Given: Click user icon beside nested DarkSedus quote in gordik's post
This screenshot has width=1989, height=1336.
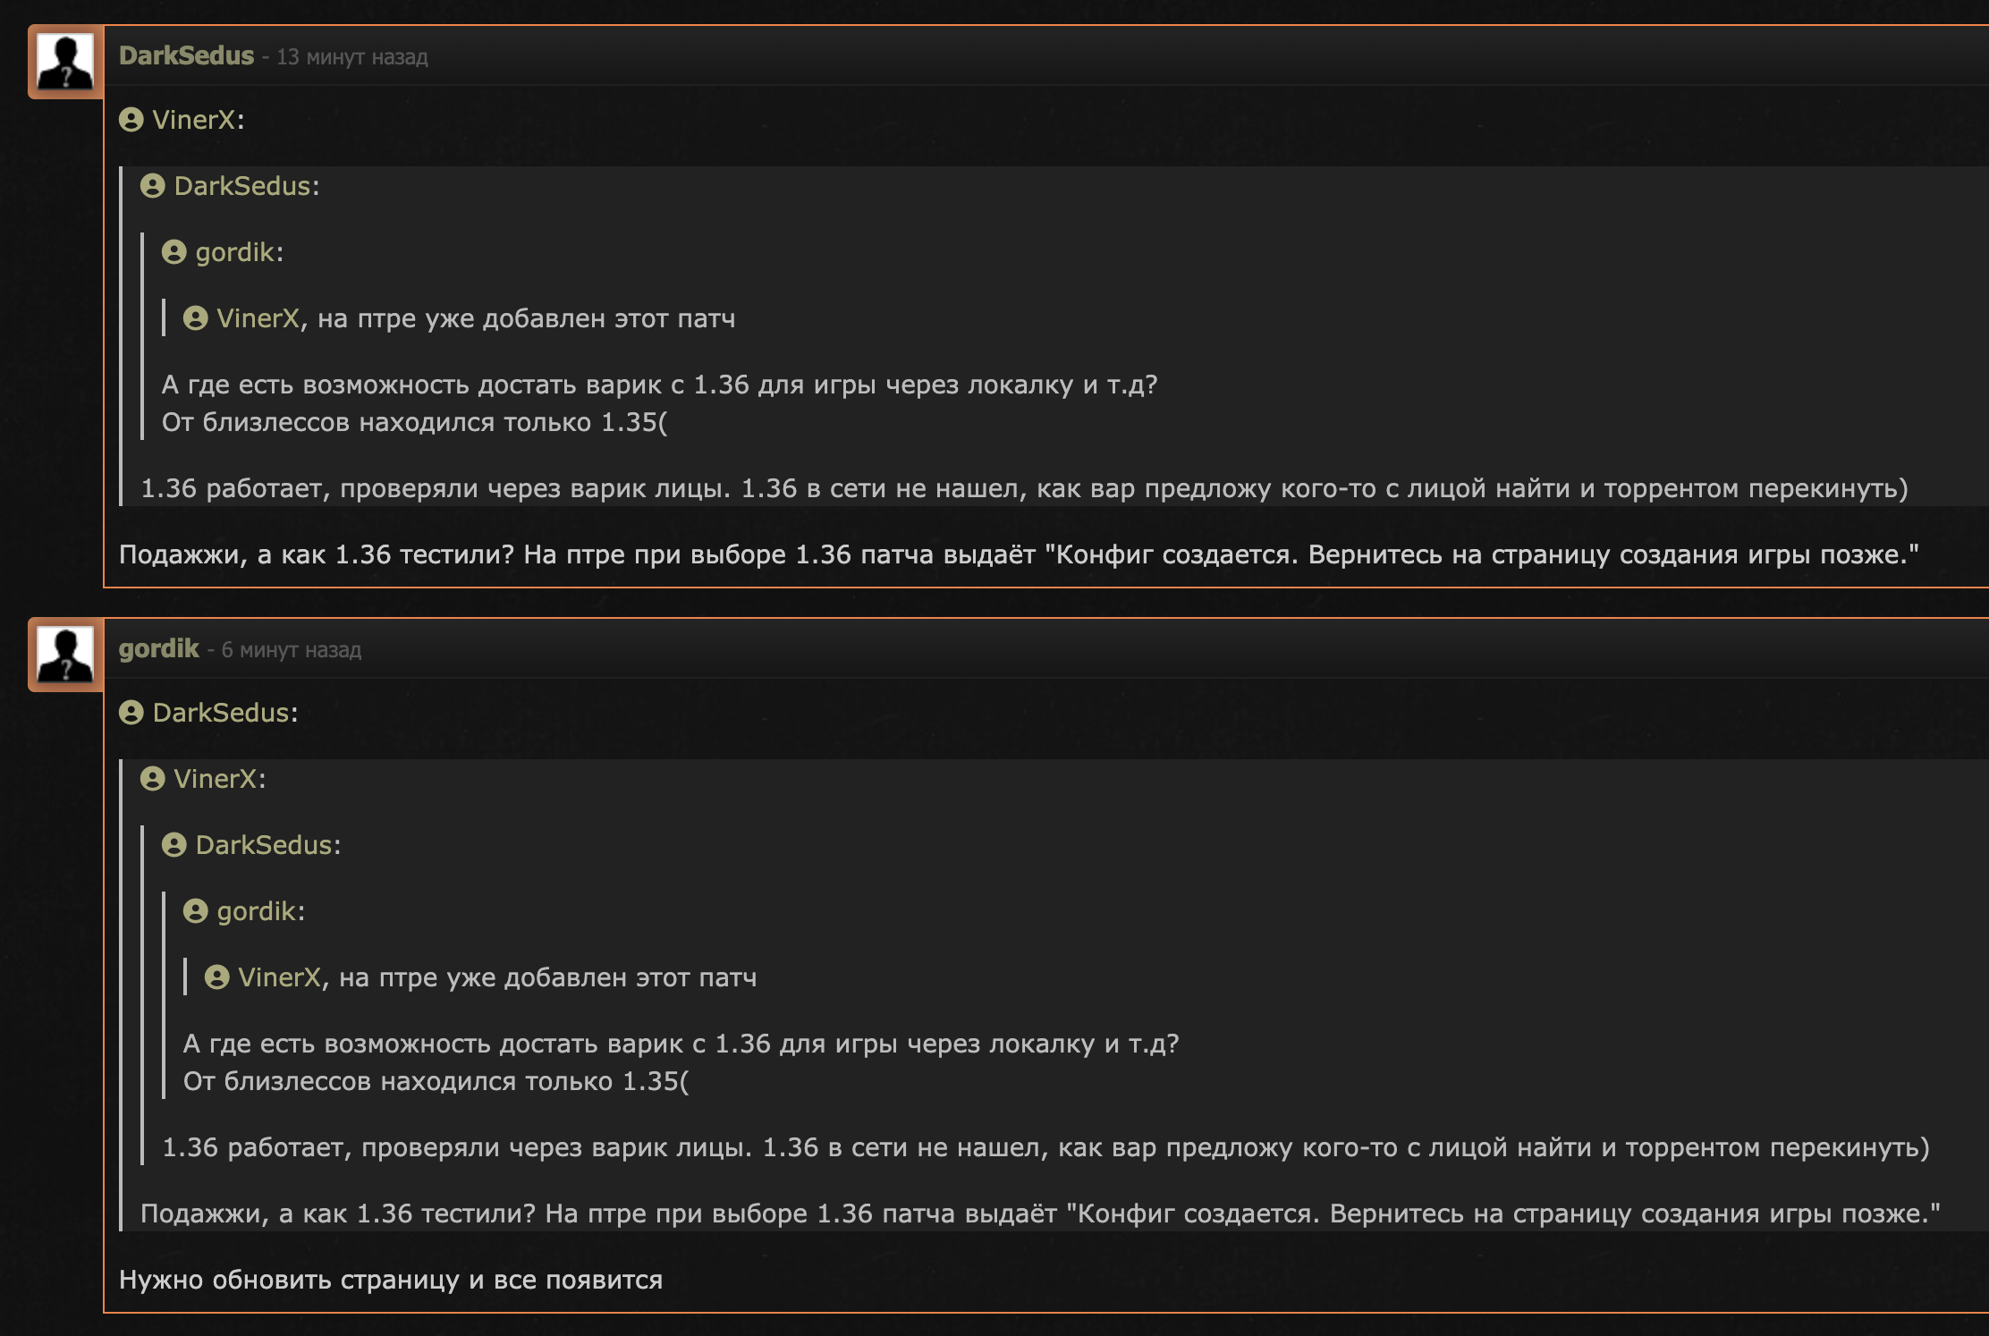Looking at the screenshot, I should coord(174,845).
